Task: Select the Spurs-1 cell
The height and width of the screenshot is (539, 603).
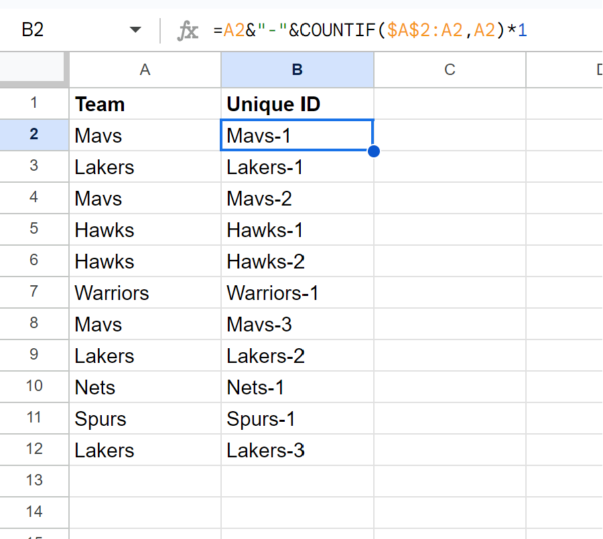Action: tap(297, 418)
